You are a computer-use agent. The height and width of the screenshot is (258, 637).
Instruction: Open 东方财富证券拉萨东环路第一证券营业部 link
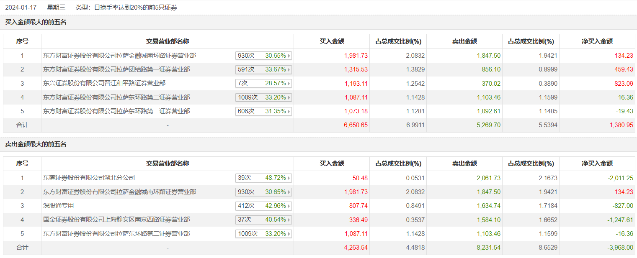[x=116, y=111]
